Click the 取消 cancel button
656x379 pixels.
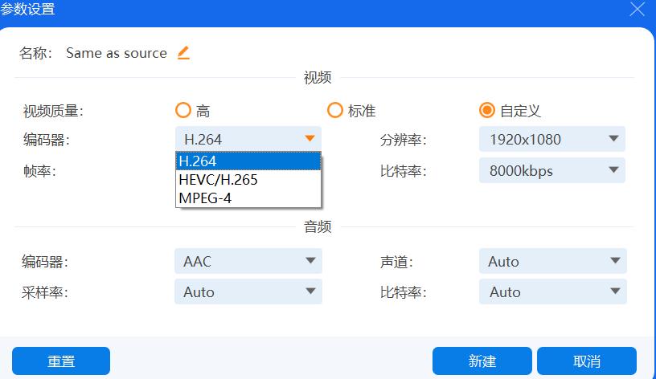coord(587,361)
